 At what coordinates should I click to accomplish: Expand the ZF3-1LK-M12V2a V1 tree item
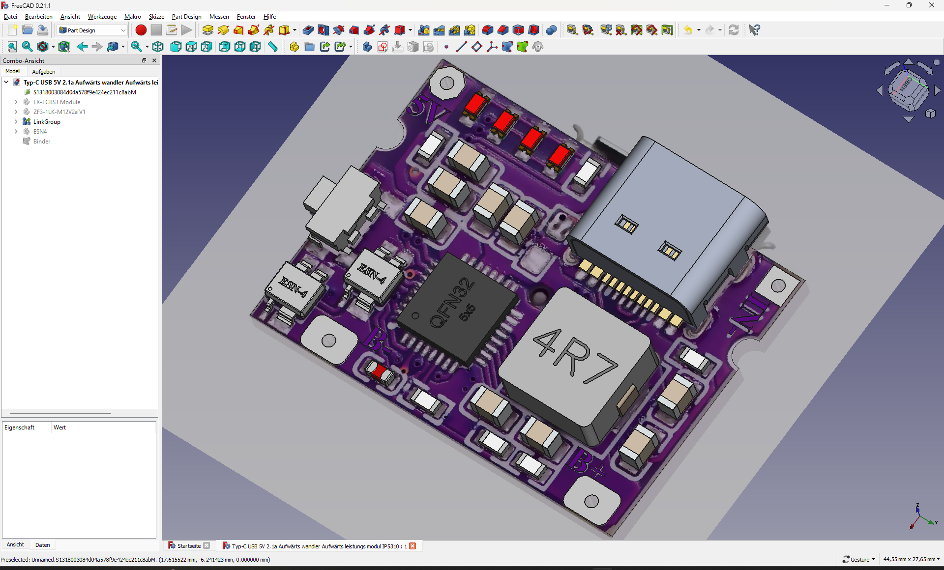click(x=16, y=112)
